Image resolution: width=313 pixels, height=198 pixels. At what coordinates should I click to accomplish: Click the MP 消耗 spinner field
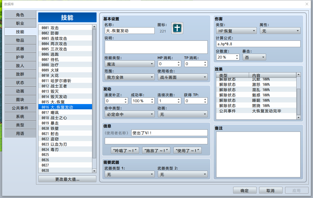[x=169, y=64]
